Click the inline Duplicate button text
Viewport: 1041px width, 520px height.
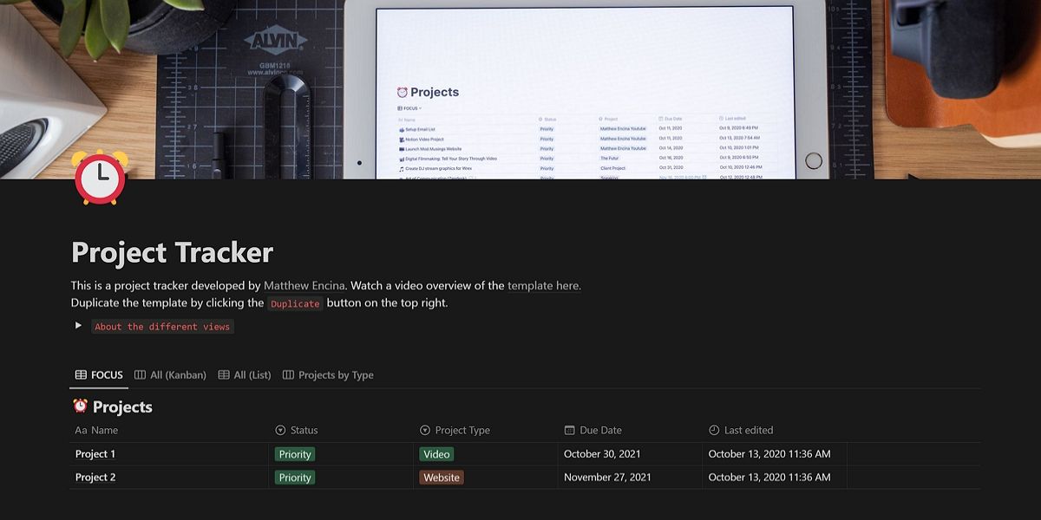[x=296, y=304]
